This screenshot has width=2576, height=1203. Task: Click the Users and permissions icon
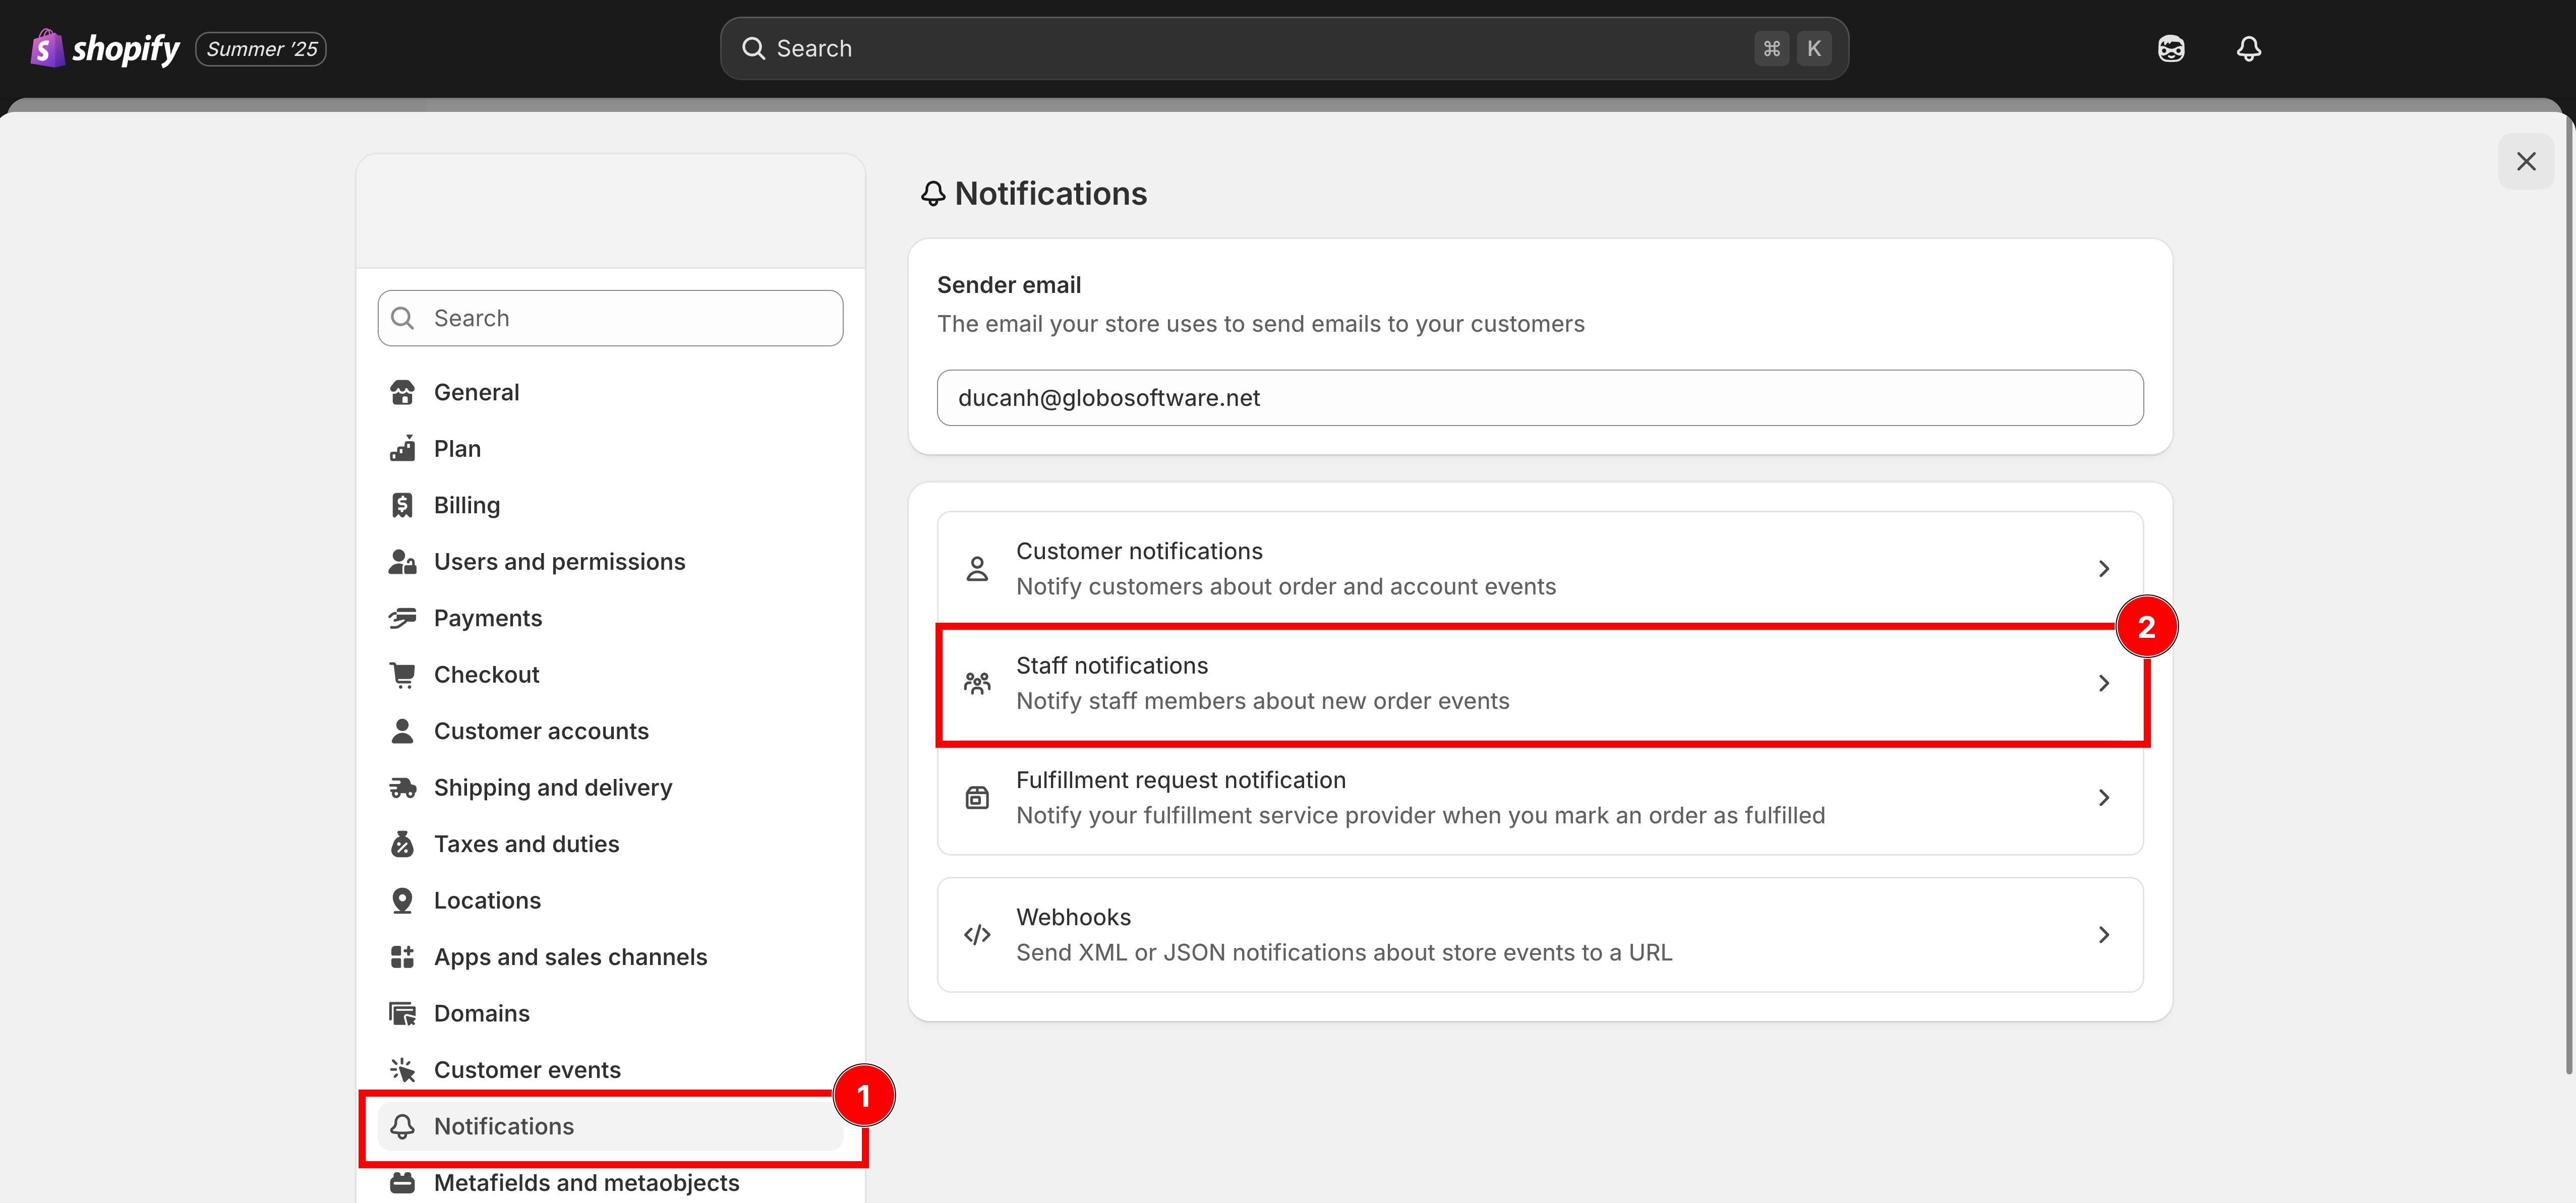[402, 562]
